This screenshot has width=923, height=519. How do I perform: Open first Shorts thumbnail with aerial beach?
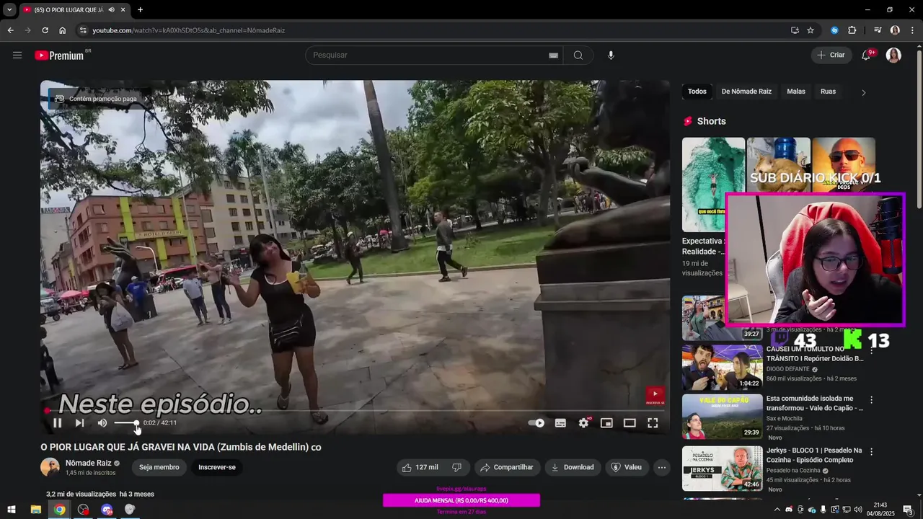(713, 185)
